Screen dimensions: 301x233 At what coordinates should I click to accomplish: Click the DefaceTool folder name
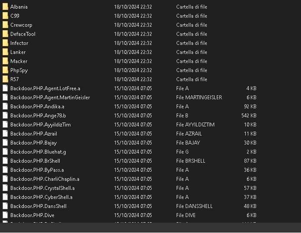[23, 34]
